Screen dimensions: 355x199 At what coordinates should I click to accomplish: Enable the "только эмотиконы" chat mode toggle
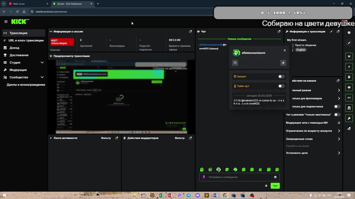coord(337,114)
